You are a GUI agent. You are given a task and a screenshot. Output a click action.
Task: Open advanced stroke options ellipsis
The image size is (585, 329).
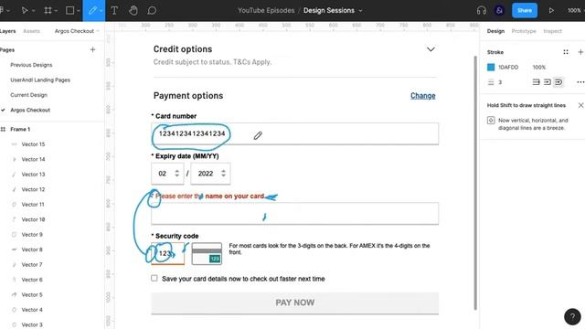pos(580,82)
